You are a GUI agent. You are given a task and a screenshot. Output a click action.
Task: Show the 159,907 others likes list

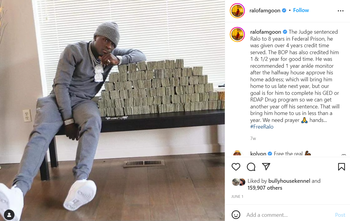pyautogui.click(x=265, y=188)
